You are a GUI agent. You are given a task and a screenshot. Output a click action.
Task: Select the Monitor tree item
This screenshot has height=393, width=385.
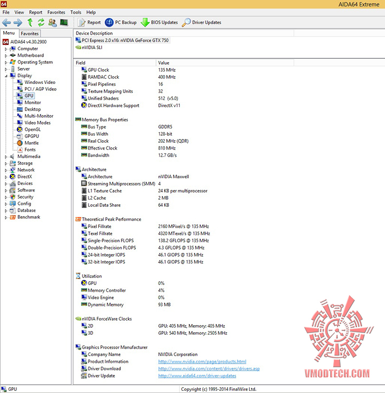[x=33, y=103]
